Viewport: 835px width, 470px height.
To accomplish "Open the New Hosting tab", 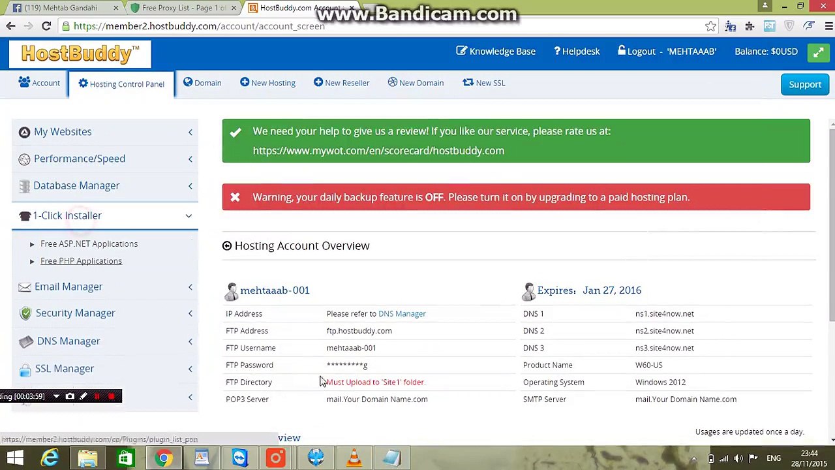I will [x=267, y=83].
